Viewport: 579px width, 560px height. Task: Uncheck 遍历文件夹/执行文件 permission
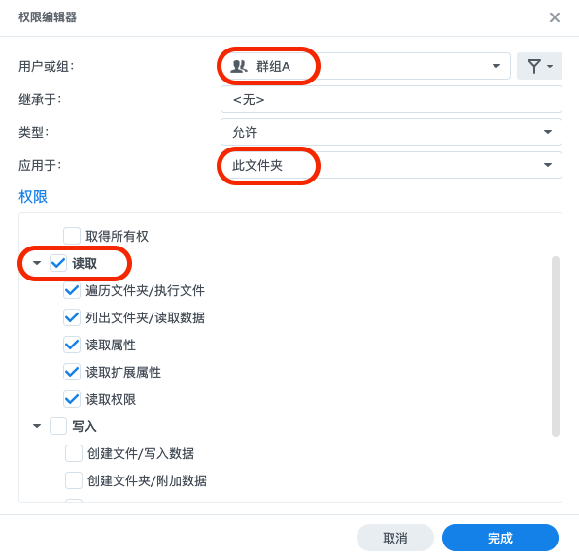coord(72,290)
